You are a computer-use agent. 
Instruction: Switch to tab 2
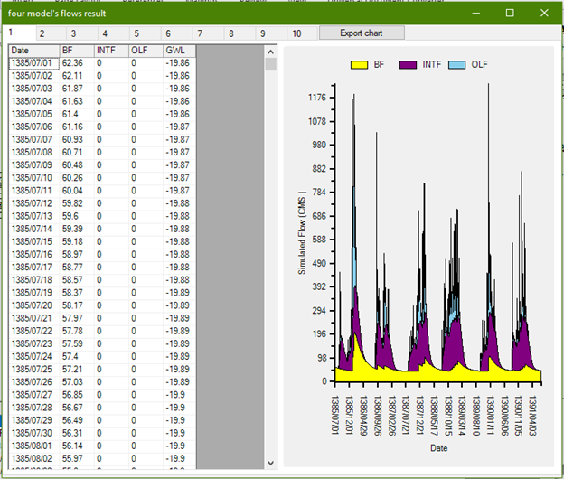[x=42, y=33]
